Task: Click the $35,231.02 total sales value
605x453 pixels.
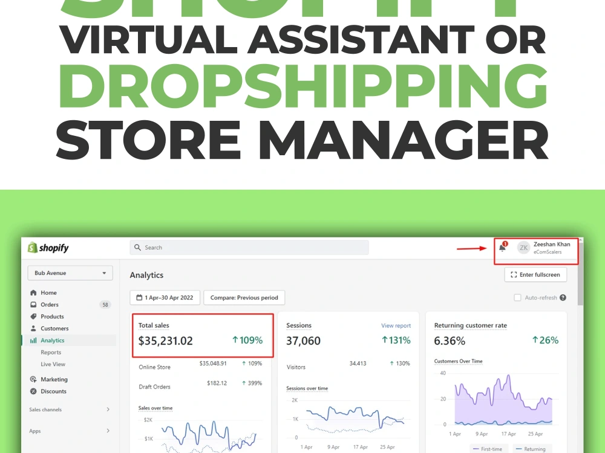Action: 166,341
